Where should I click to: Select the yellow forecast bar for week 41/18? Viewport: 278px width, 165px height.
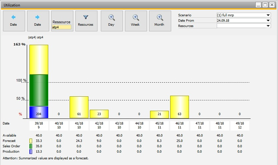pos(79,107)
